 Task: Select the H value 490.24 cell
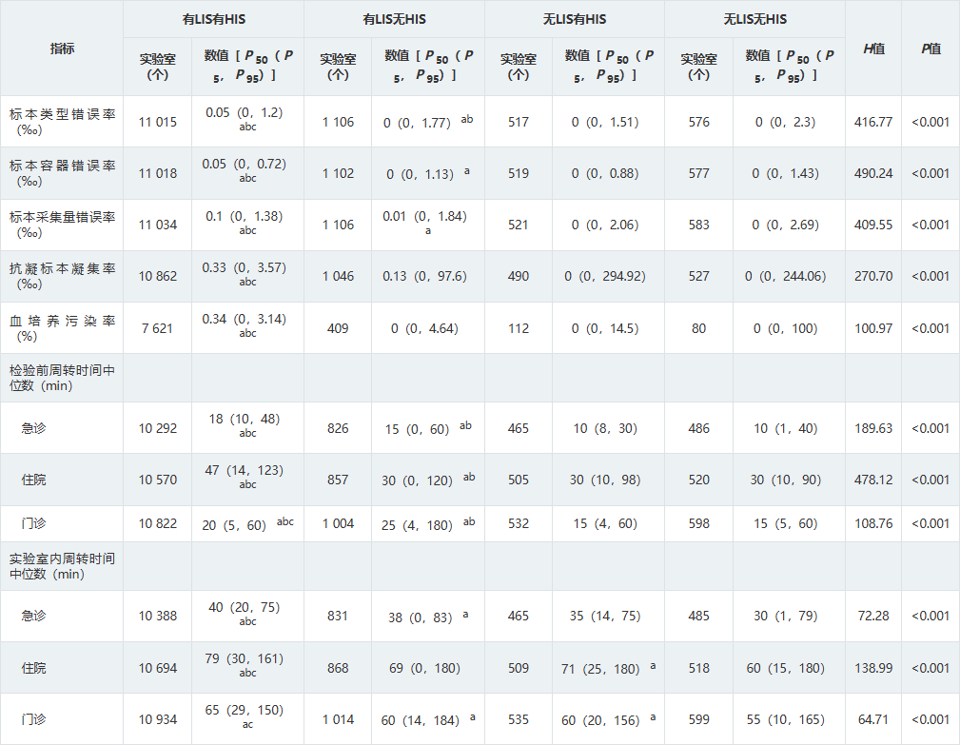pos(872,173)
